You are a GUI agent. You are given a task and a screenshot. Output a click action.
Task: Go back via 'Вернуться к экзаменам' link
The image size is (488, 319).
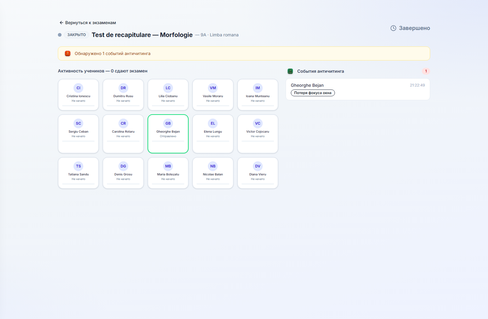(88, 23)
